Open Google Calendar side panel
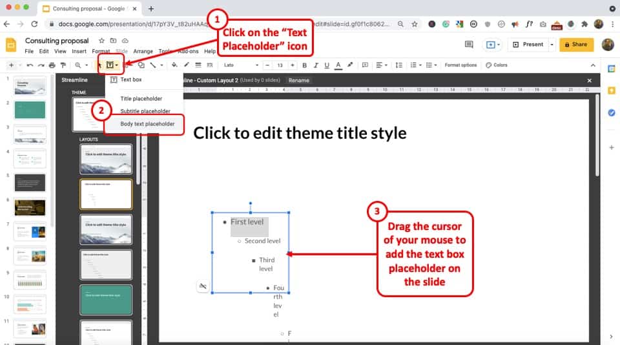This screenshot has width=620, height=345. 612,69
